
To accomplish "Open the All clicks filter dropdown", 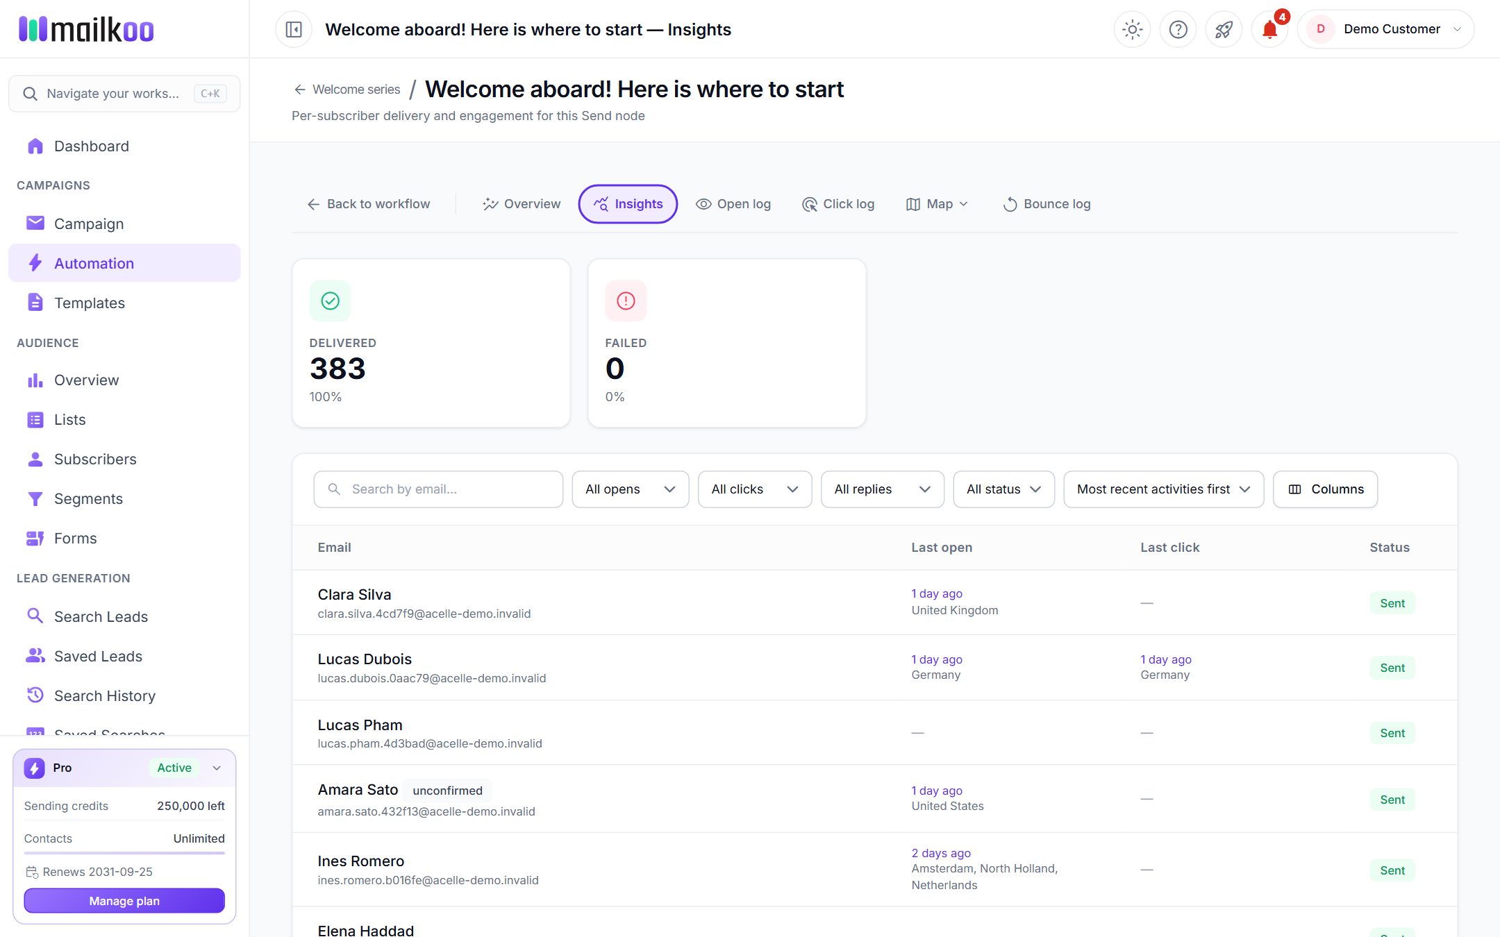I will pos(755,489).
